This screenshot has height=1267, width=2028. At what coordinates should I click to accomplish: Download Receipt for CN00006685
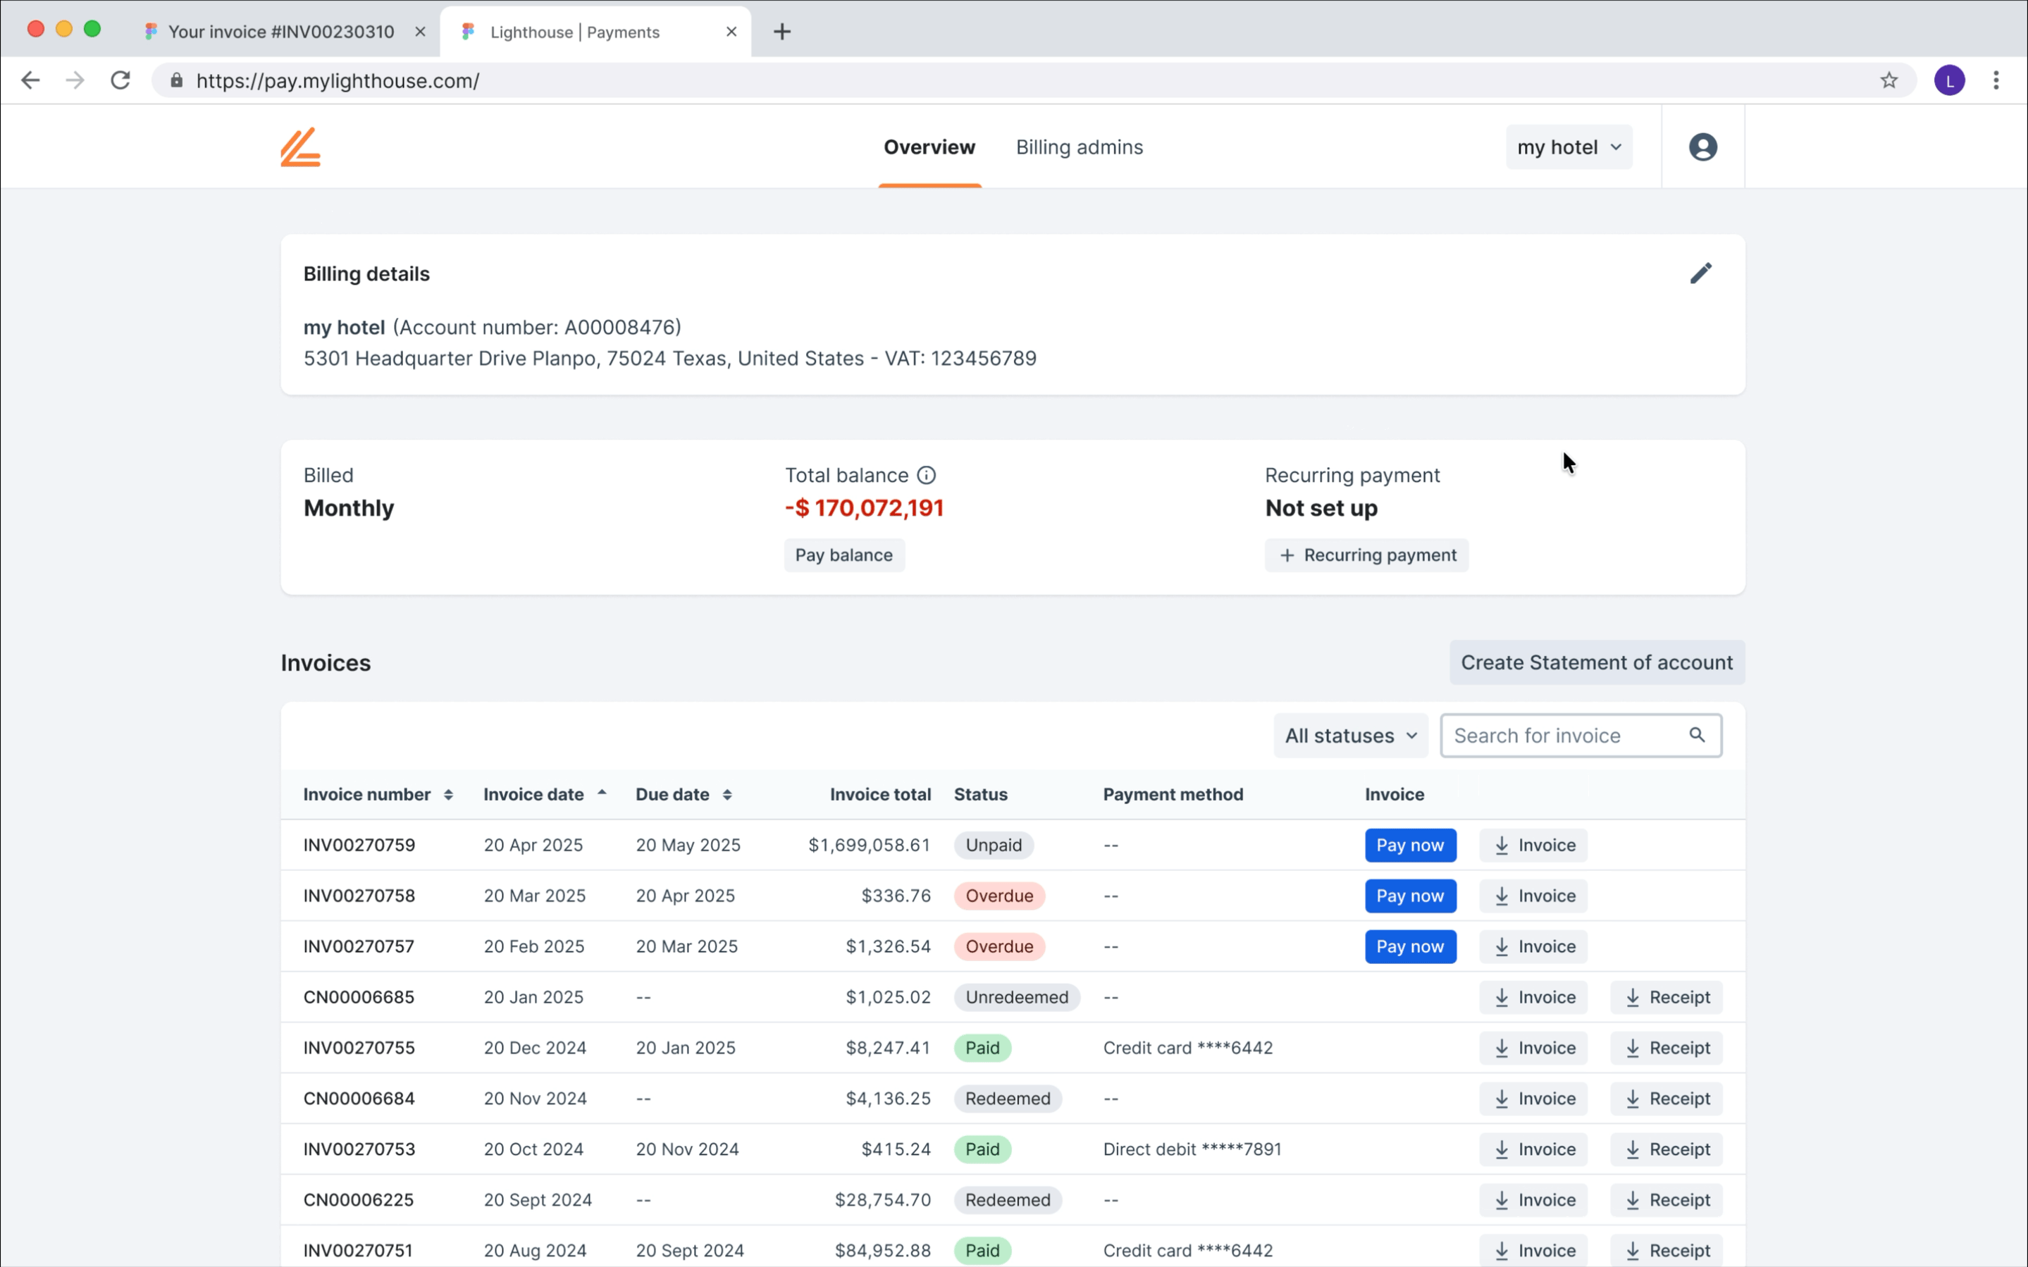[1666, 997]
